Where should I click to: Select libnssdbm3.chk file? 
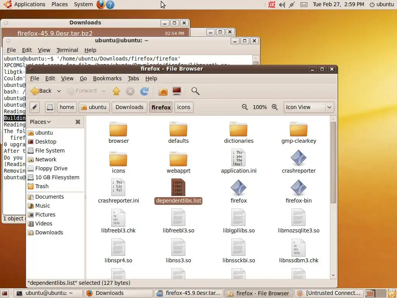pos(299,251)
